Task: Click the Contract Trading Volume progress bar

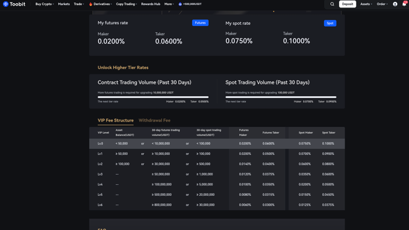Action: 153,97
